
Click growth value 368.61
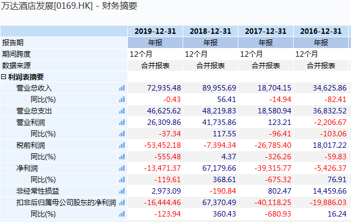224,179
